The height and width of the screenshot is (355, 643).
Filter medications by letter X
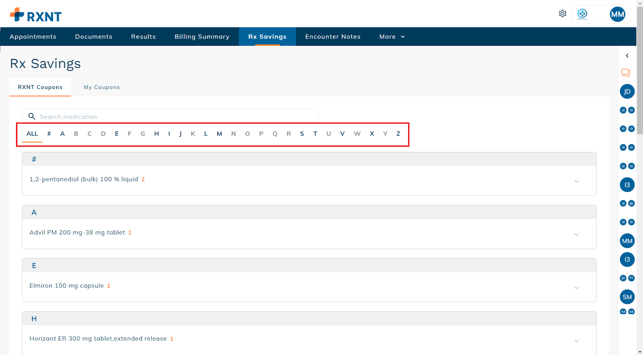(372, 134)
